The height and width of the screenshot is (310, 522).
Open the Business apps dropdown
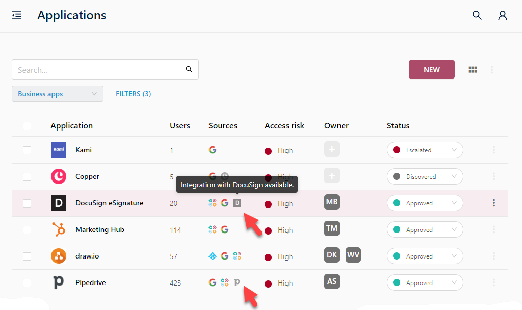point(58,94)
